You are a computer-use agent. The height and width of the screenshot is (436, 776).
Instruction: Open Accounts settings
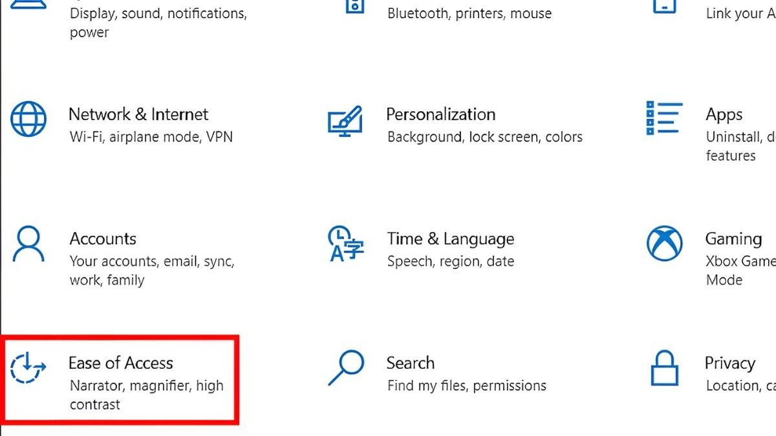[102, 238]
